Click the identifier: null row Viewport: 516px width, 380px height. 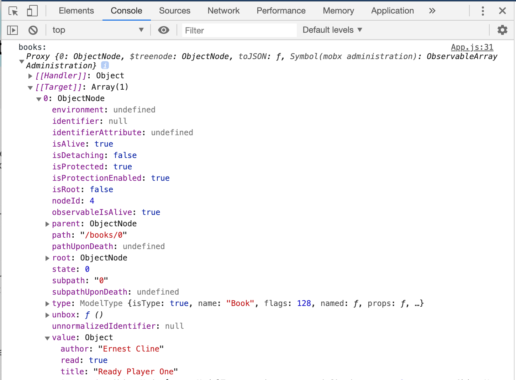pos(90,121)
